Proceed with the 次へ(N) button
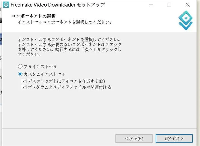The width and height of the screenshot is (200, 146). pyautogui.click(x=174, y=139)
